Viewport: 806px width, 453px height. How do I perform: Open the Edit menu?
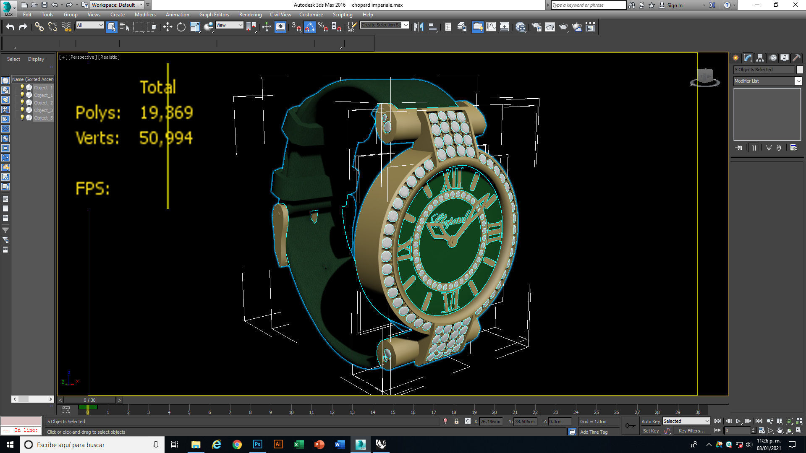(27, 15)
